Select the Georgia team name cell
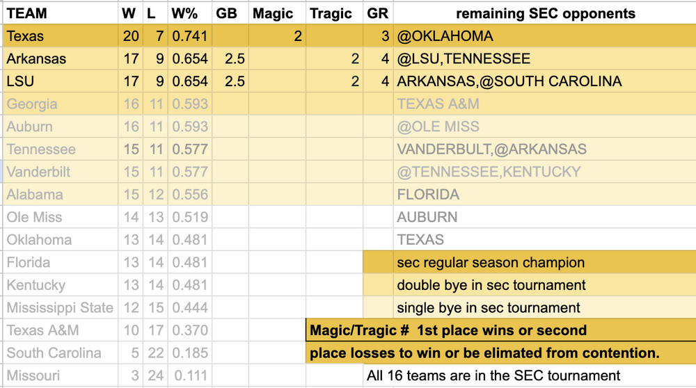 [x=59, y=104]
